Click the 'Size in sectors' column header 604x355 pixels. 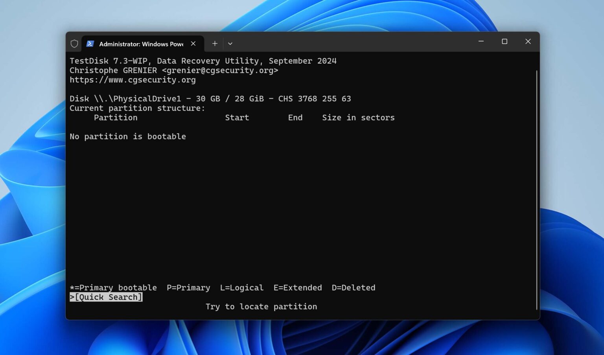(x=358, y=118)
